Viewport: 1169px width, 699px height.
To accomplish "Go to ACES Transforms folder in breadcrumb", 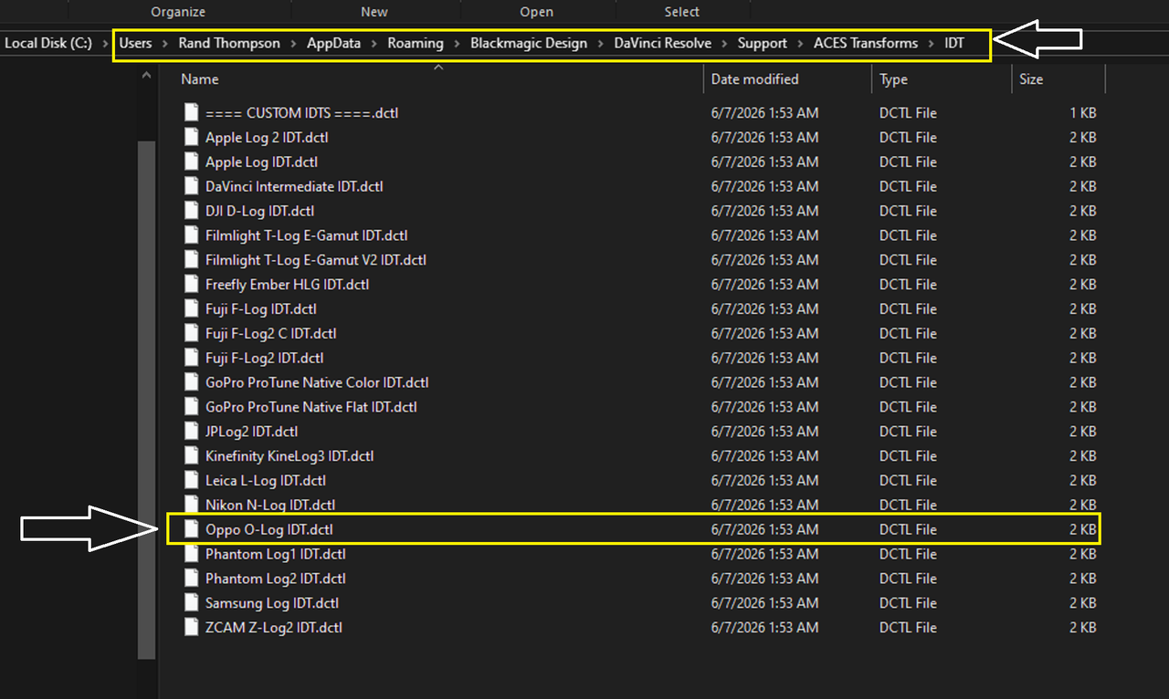I will pyautogui.click(x=866, y=44).
